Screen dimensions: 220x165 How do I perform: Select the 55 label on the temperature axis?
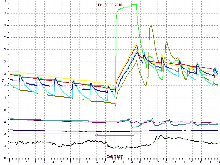tap(5, 62)
